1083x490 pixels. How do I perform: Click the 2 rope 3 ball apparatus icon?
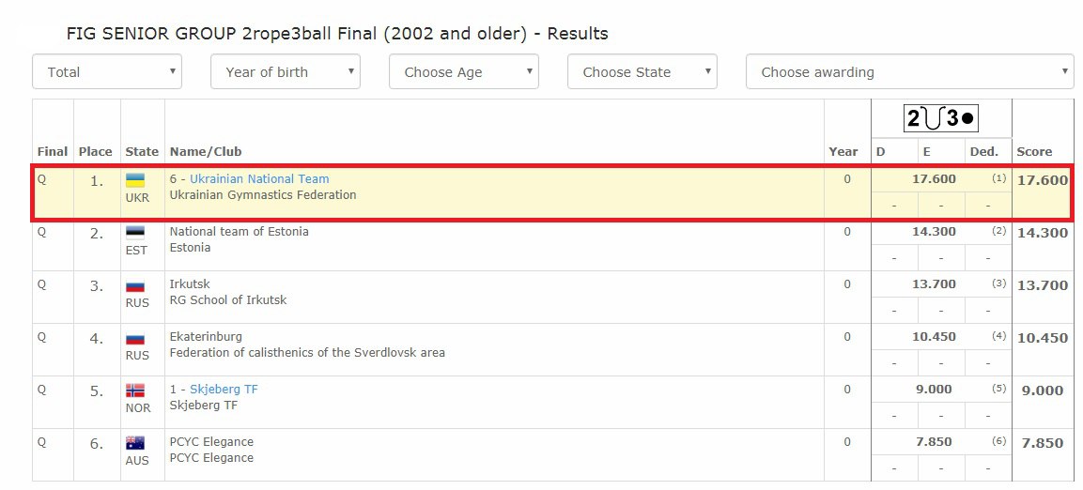click(940, 118)
